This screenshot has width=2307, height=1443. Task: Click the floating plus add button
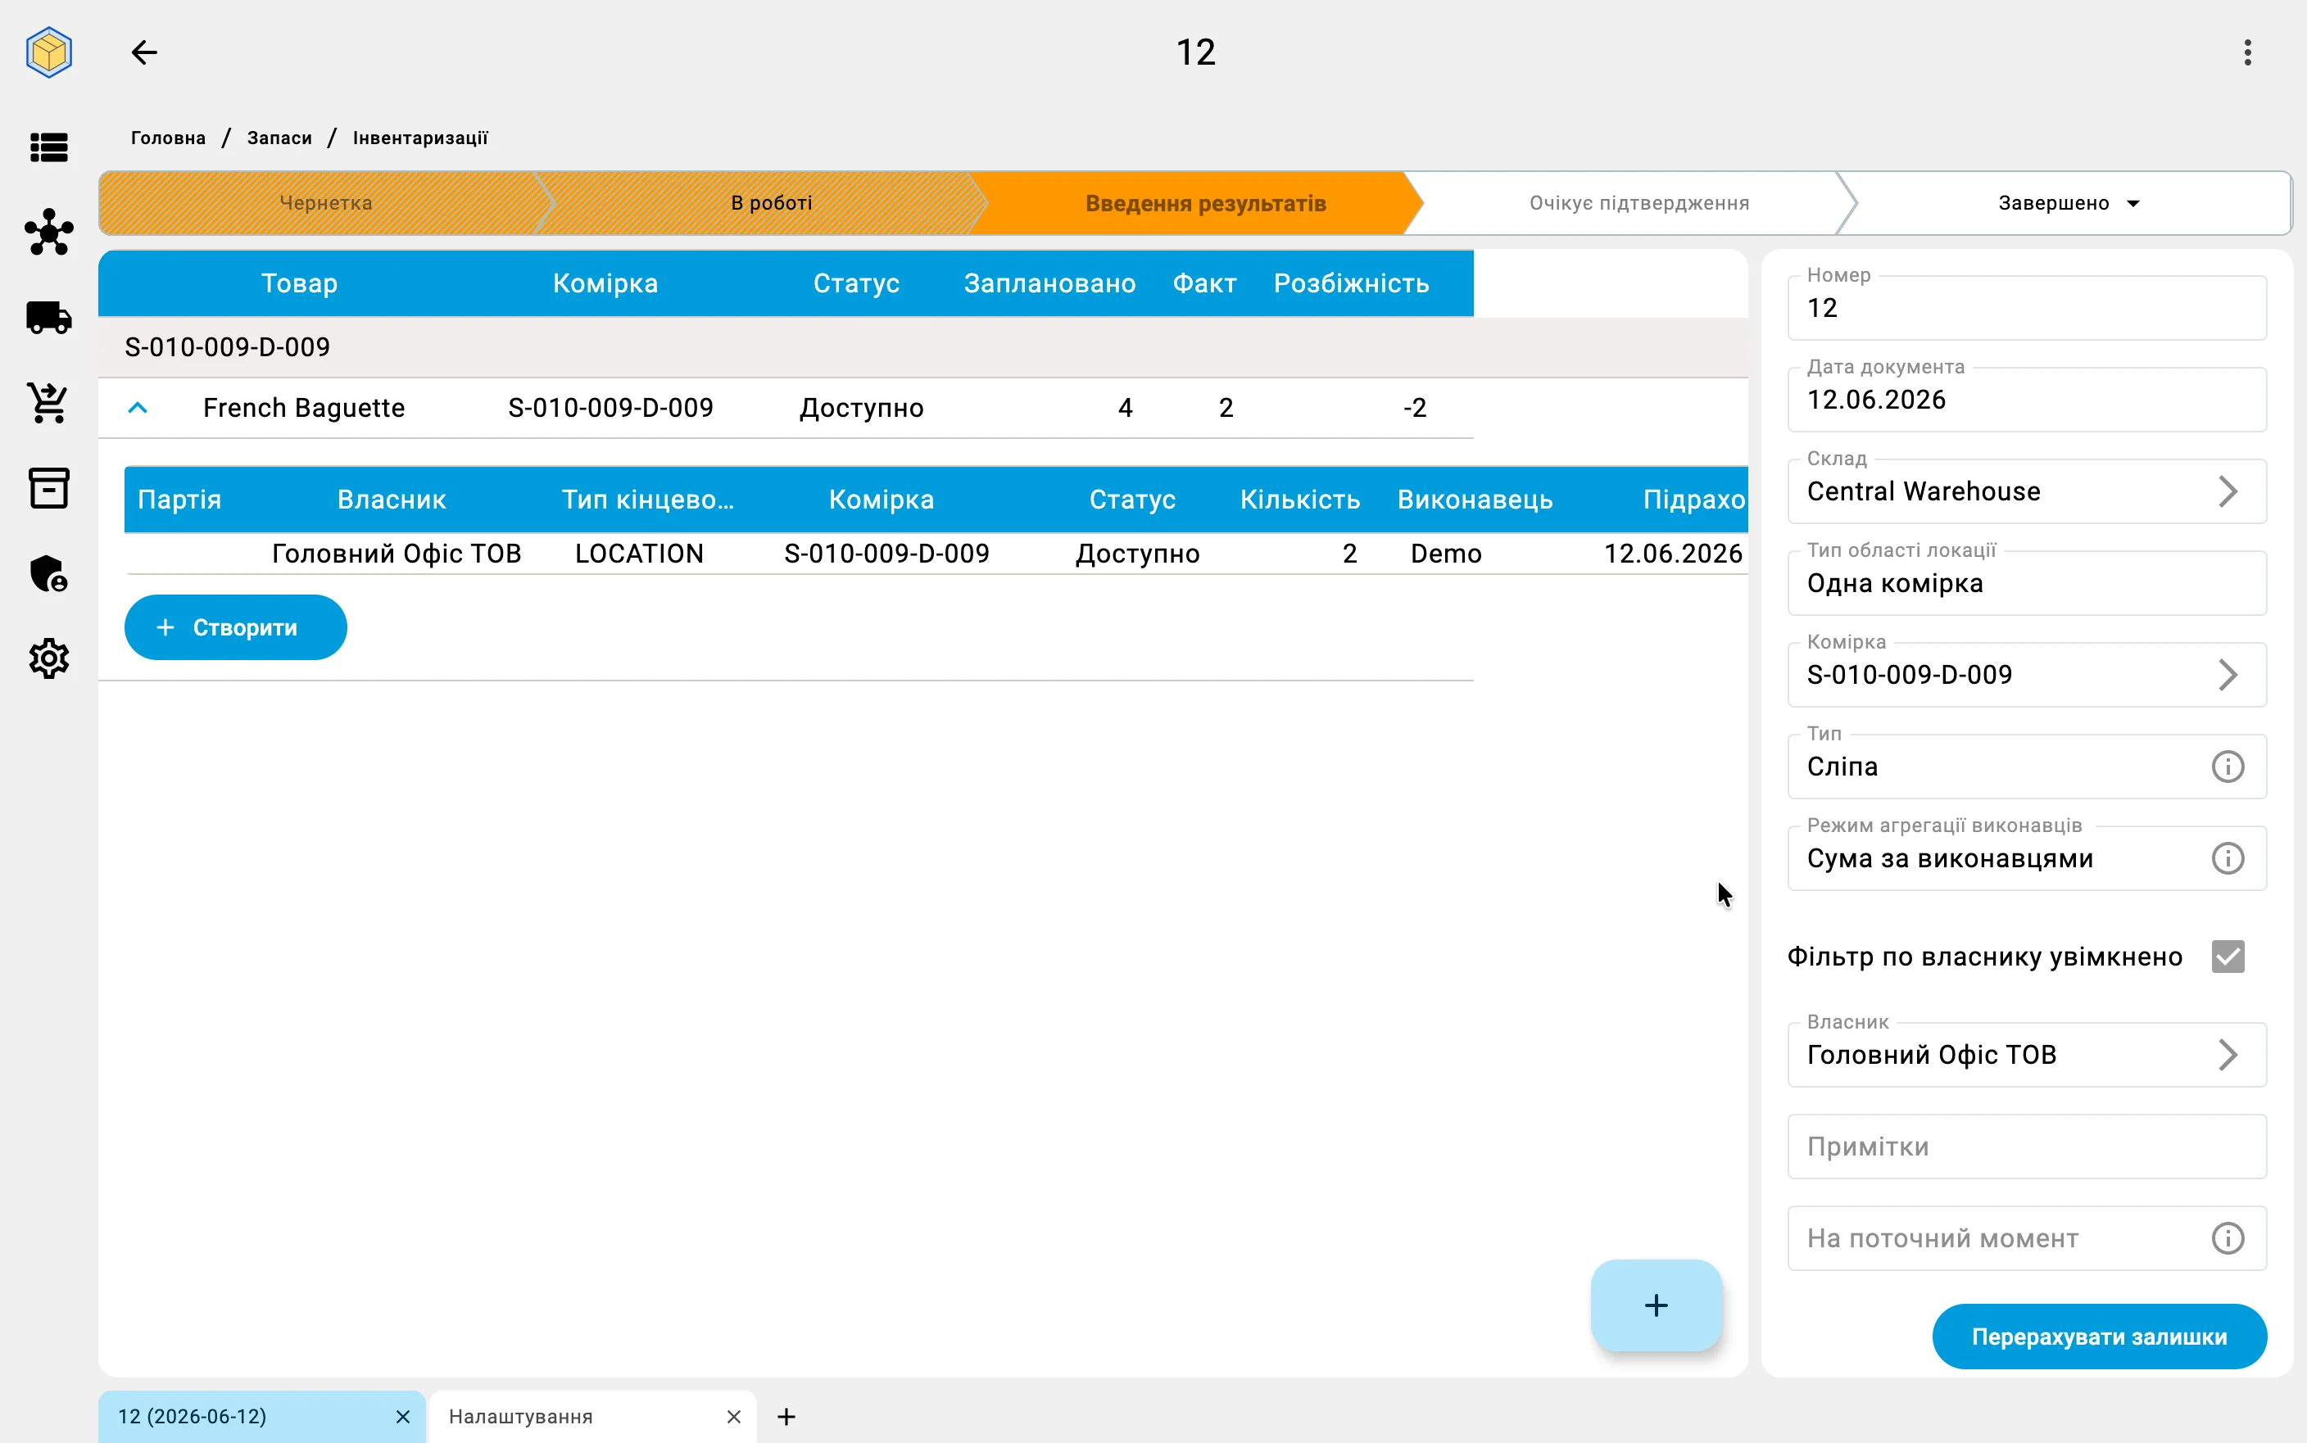coord(1656,1305)
